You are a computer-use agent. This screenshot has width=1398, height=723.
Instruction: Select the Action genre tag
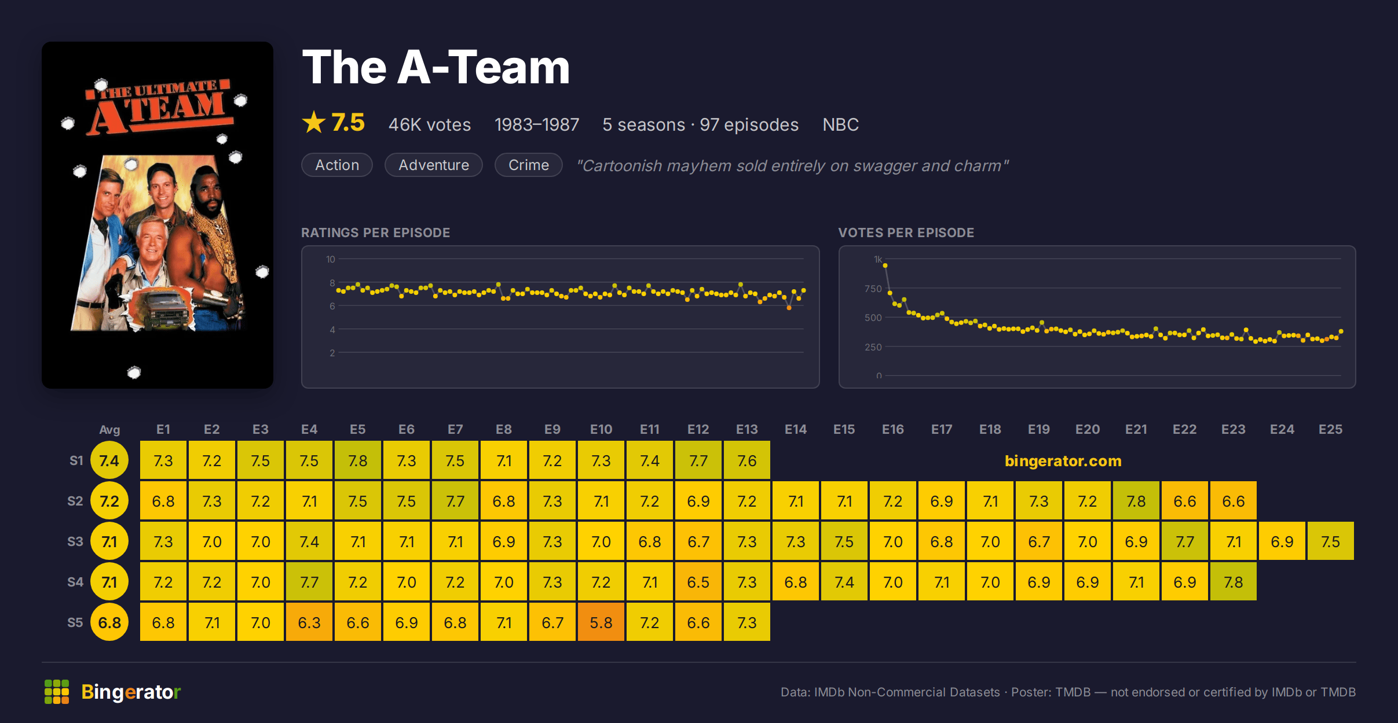click(337, 165)
